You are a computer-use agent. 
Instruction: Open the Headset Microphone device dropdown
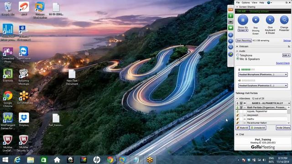pyautogui.click(x=263, y=75)
